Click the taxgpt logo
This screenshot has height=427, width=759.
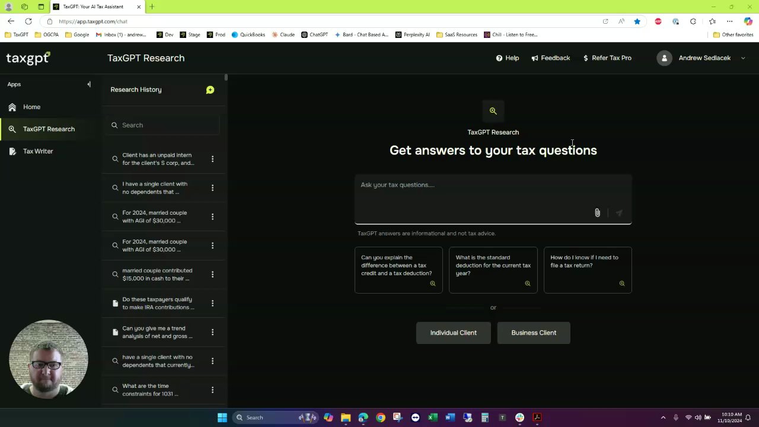[28, 58]
